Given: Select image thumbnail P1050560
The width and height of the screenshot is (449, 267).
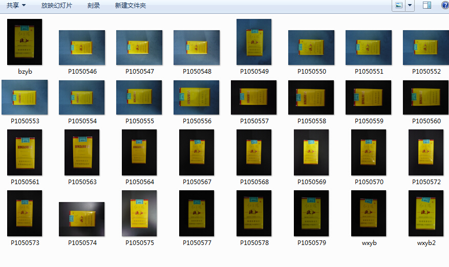Looking at the screenshot, I should pos(425,97).
